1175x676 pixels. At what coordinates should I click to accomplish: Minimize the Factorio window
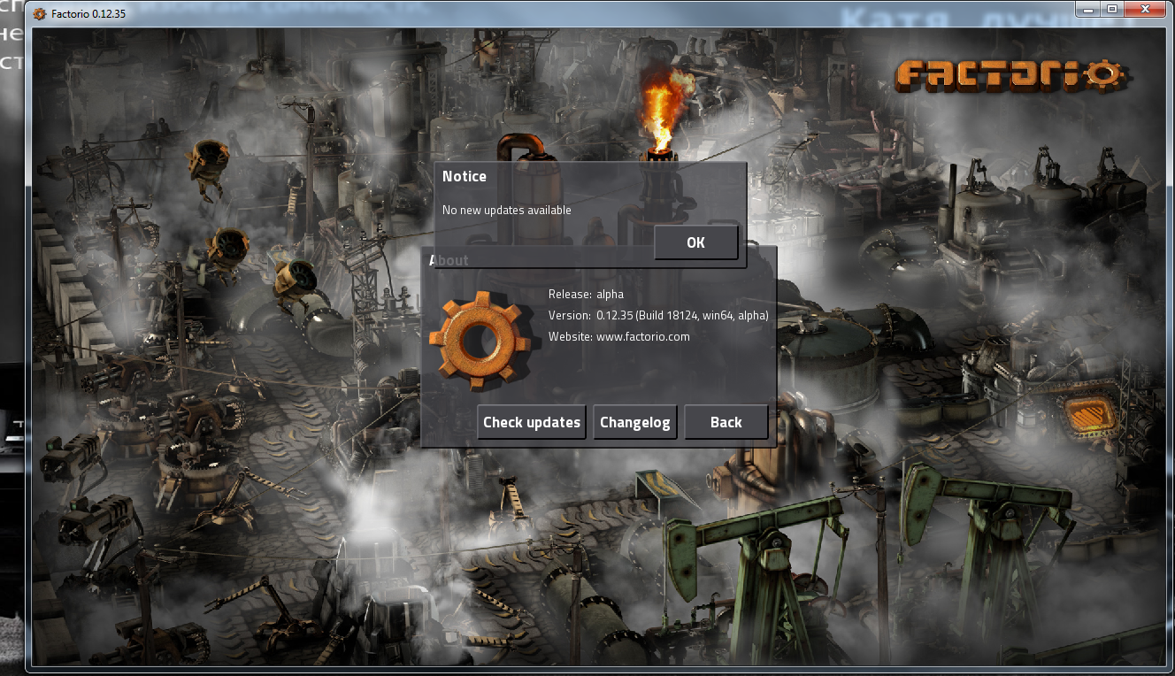point(1087,10)
